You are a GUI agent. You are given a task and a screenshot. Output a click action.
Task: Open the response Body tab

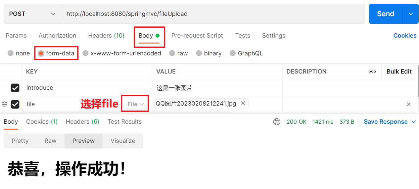coord(11,122)
